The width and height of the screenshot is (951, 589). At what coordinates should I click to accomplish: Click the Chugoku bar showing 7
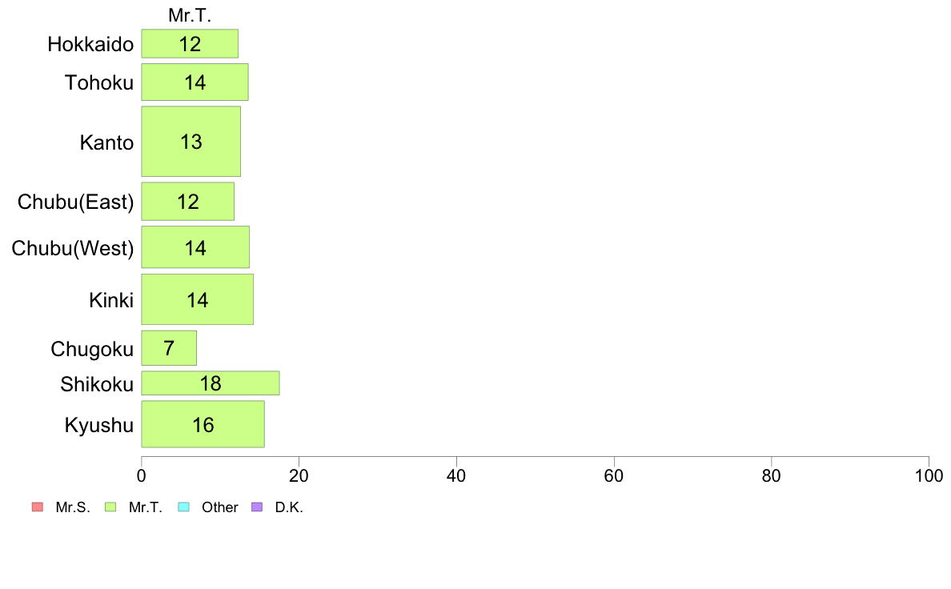(169, 348)
